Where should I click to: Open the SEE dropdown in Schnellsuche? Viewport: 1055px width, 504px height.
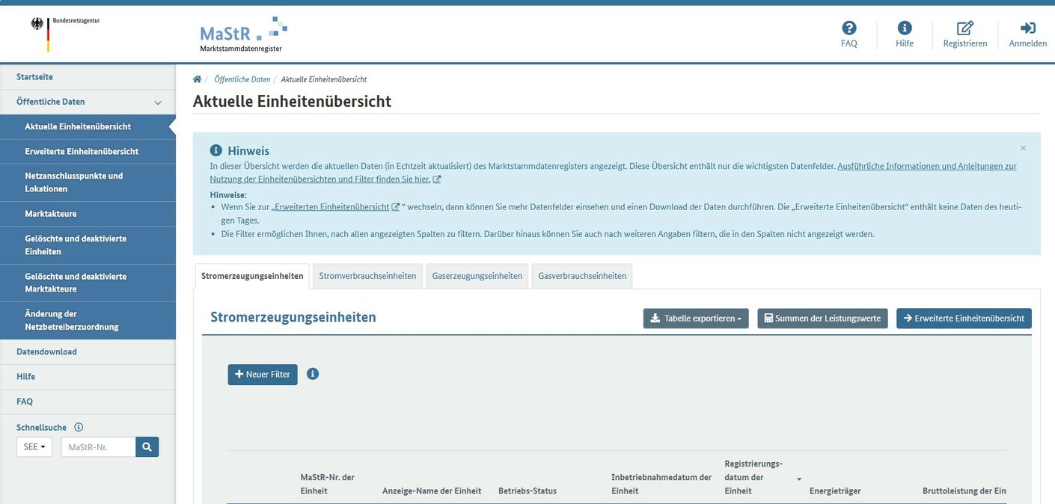point(34,447)
